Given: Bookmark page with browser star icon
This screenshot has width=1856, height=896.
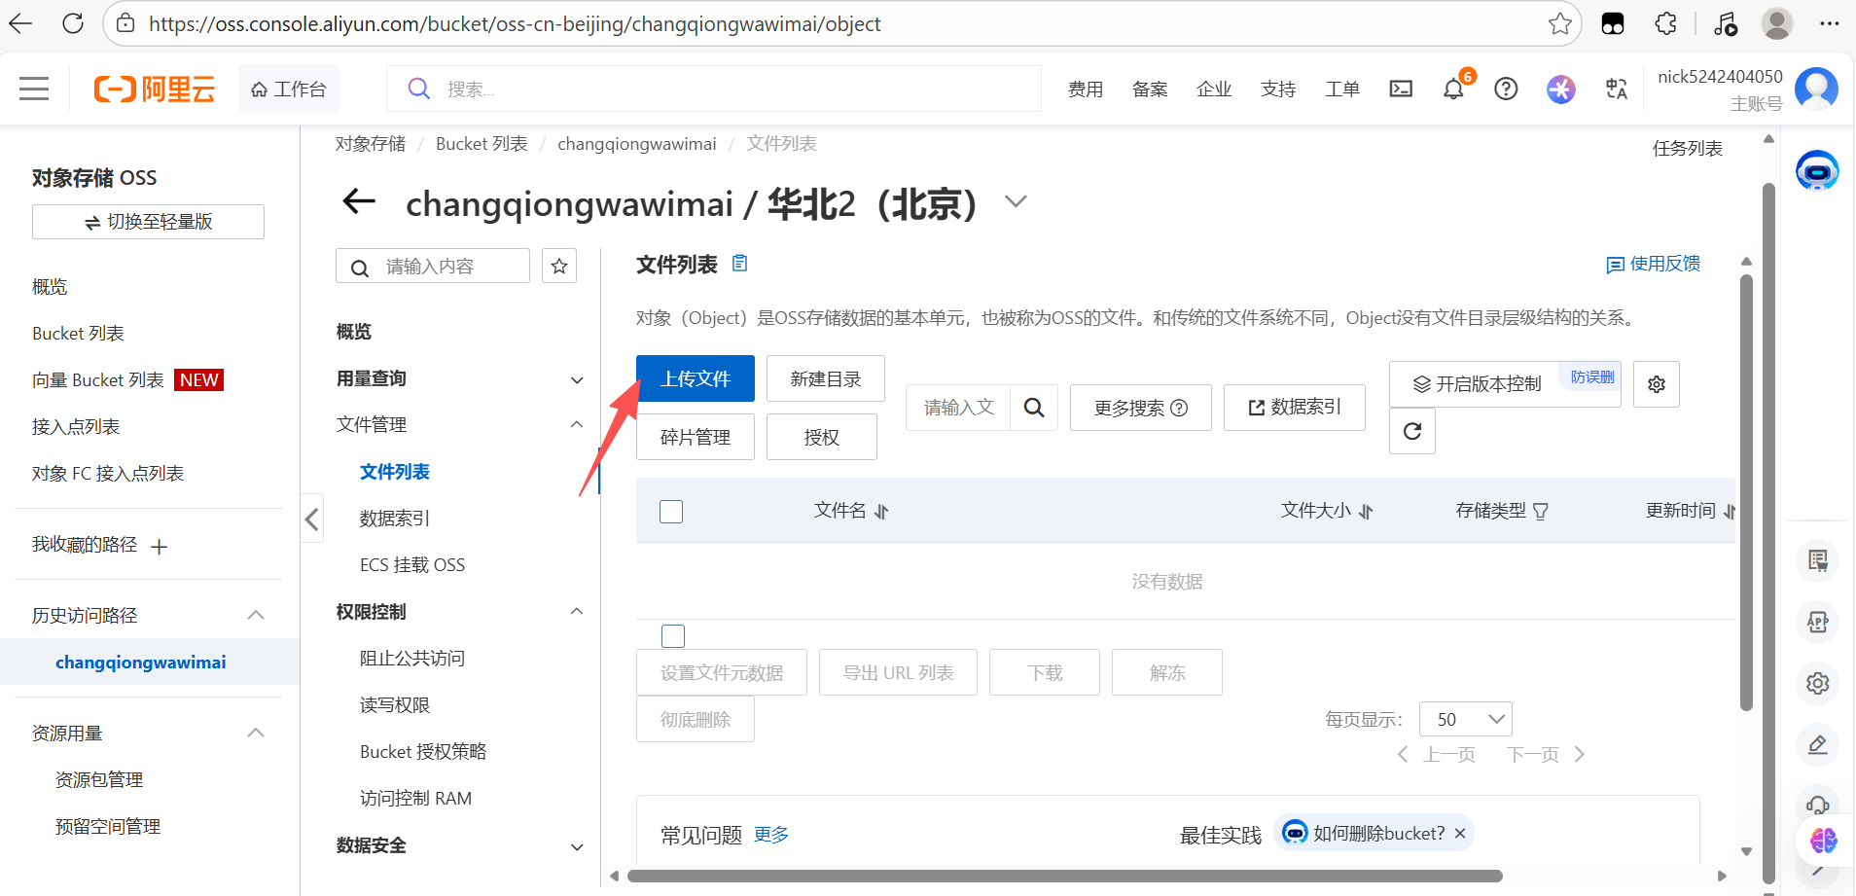Looking at the screenshot, I should (1560, 23).
